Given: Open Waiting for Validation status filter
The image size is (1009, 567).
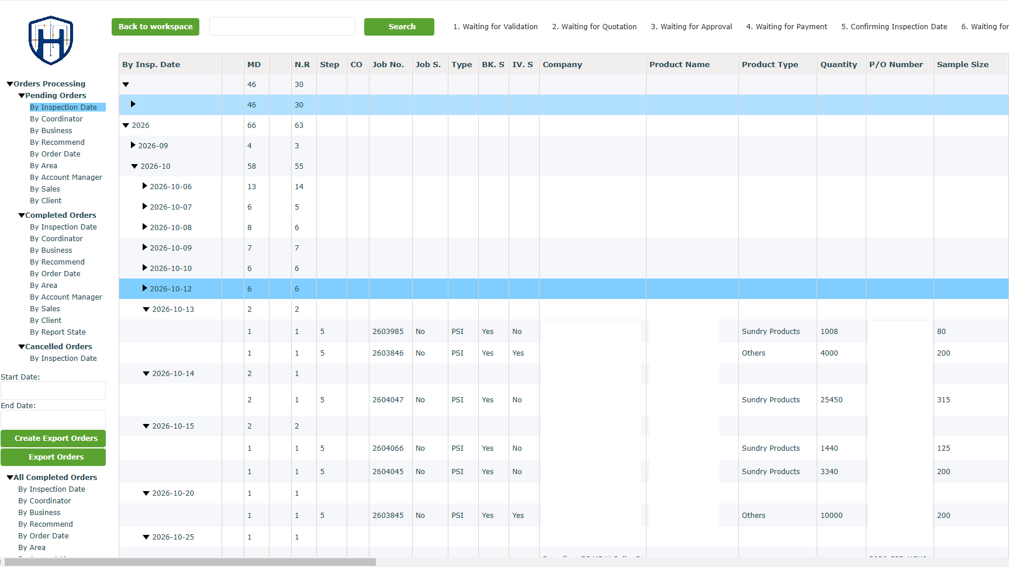Looking at the screenshot, I should 495,27.
